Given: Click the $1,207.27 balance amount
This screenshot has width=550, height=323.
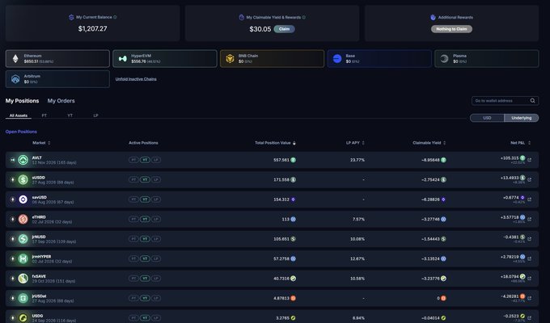Looking at the screenshot, I should click(92, 29).
